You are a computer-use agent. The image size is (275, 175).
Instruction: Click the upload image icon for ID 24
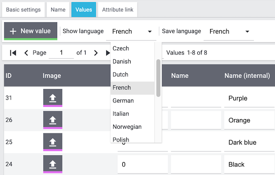pyautogui.click(x=52, y=164)
